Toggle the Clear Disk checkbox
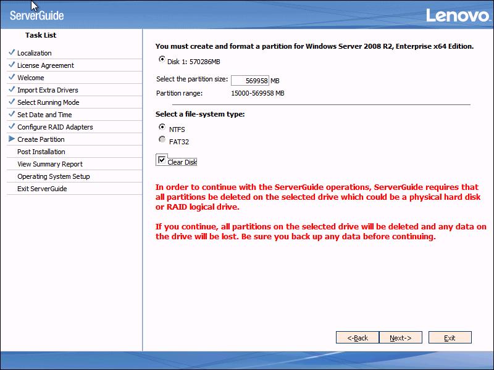The width and height of the screenshot is (494, 370). tap(162, 160)
